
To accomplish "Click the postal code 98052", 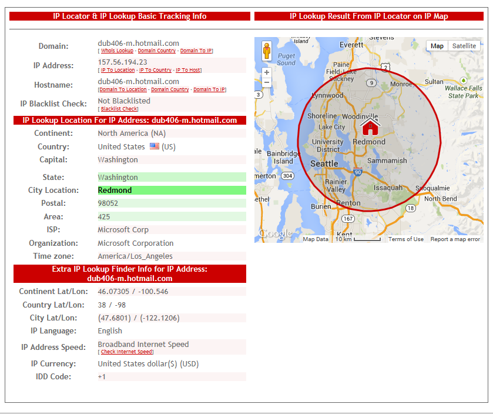I will tap(108, 203).
